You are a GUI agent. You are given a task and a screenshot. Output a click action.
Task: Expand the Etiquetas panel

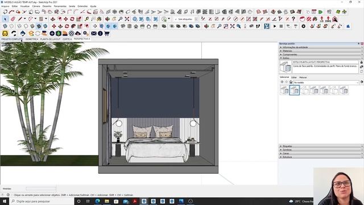(x=320, y=146)
